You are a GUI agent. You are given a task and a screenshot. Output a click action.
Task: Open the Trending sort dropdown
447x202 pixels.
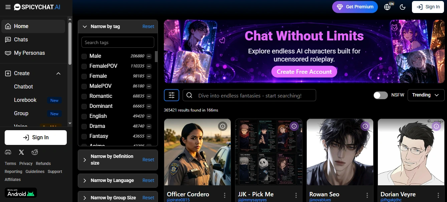click(426, 95)
